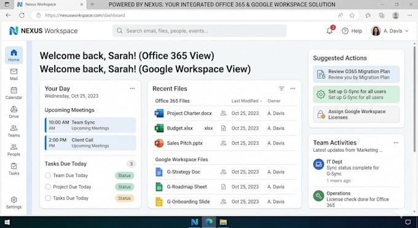Open the Calendar sidebar icon

click(14, 93)
